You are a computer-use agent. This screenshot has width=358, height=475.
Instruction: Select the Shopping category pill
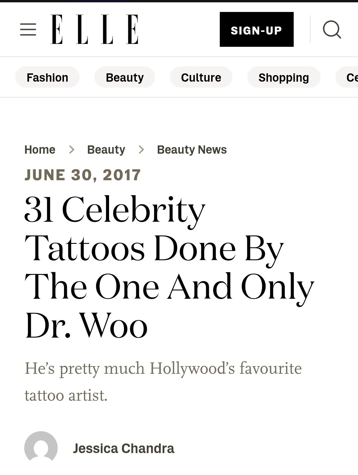click(284, 77)
